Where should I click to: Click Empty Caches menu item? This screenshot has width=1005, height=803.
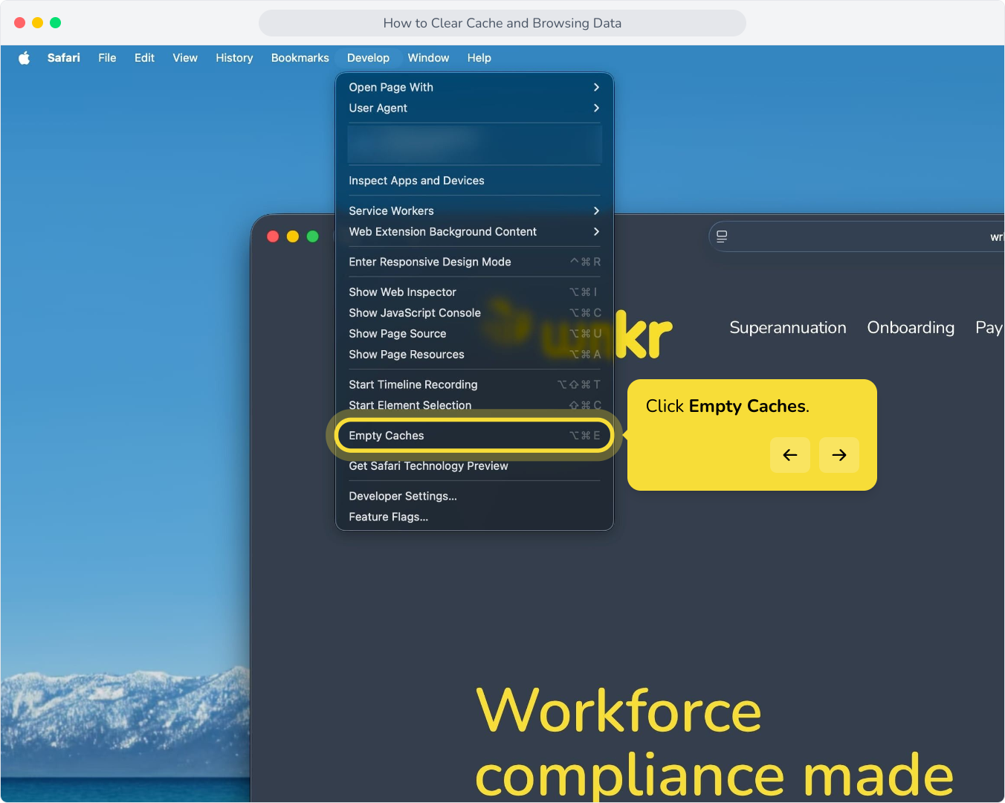point(474,436)
